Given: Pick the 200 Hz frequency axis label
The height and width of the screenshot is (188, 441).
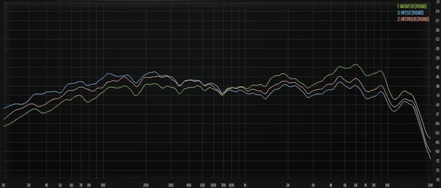Looking at the screenshot, I should point(146,185).
